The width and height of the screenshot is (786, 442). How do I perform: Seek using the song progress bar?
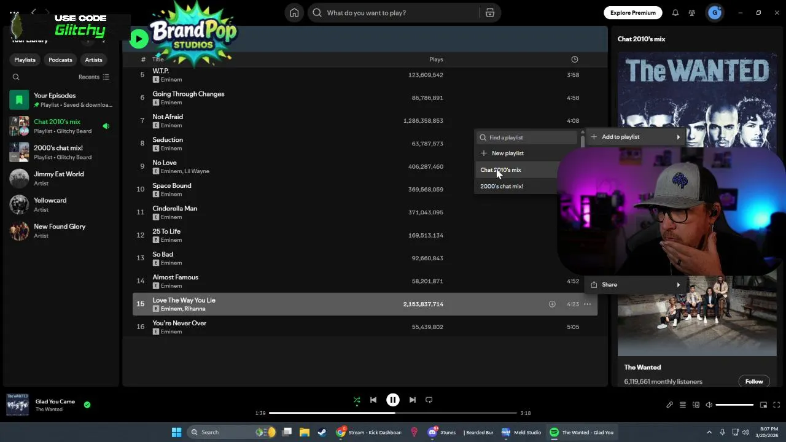(x=393, y=413)
